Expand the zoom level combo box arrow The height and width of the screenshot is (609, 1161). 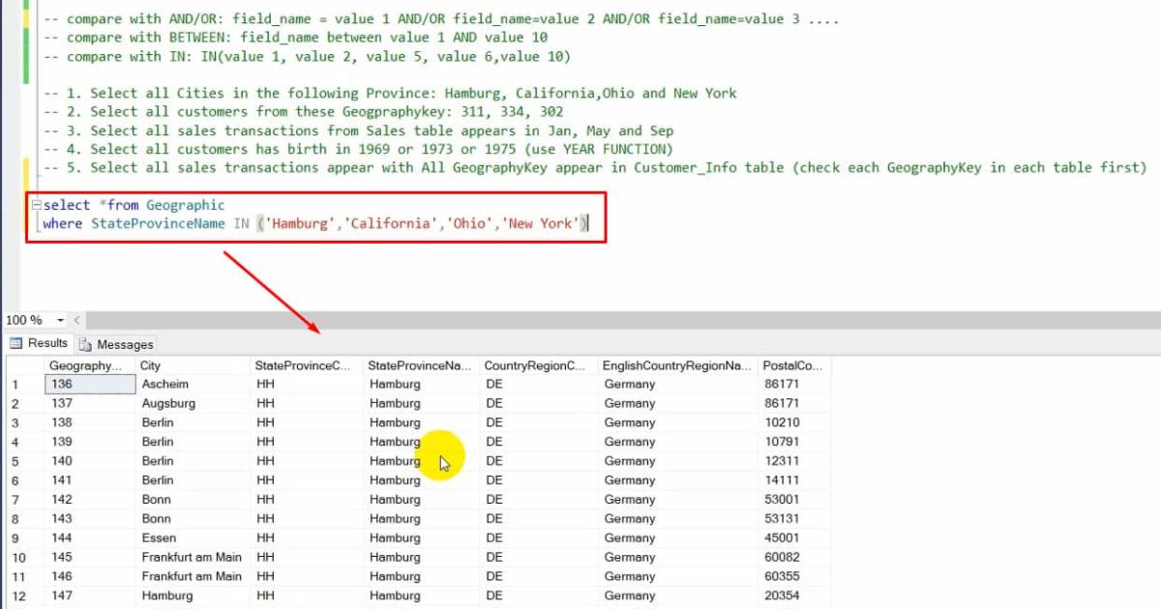(58, 319)
